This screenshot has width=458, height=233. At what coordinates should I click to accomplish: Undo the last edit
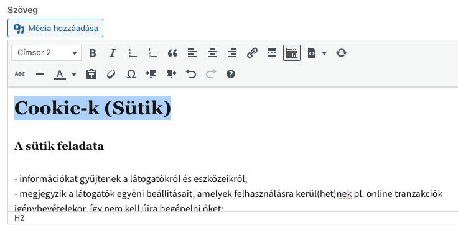click(191, 74)
